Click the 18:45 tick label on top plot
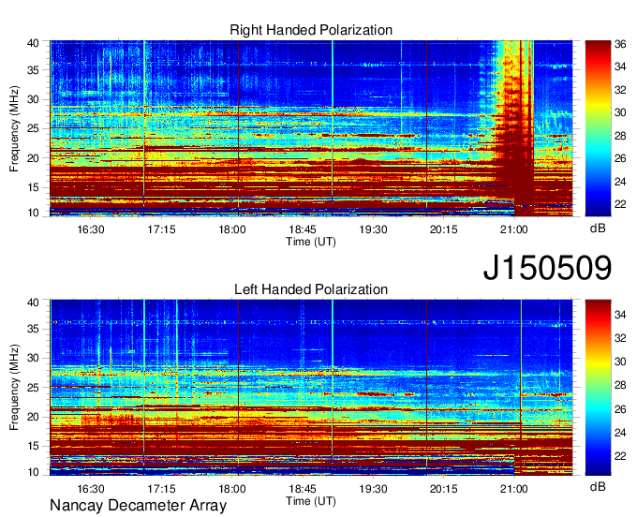This screenshot has height=517, width=637. (303, 229)
